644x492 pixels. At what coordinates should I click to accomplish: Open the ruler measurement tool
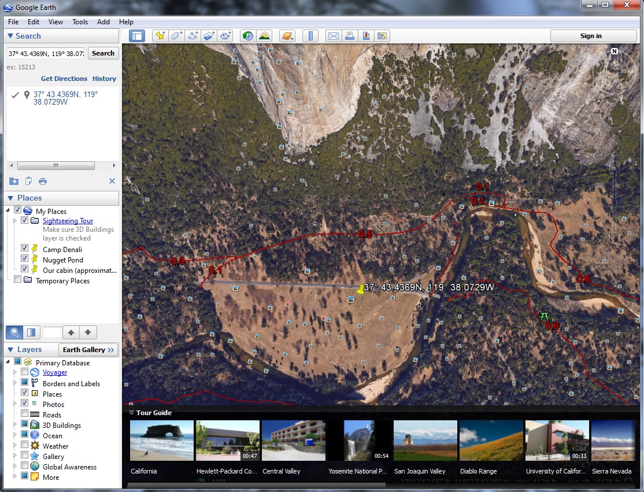click(310, 36)
